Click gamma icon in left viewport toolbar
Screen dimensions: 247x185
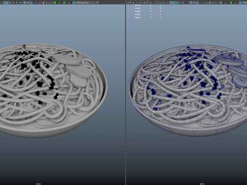pos(64,3)
